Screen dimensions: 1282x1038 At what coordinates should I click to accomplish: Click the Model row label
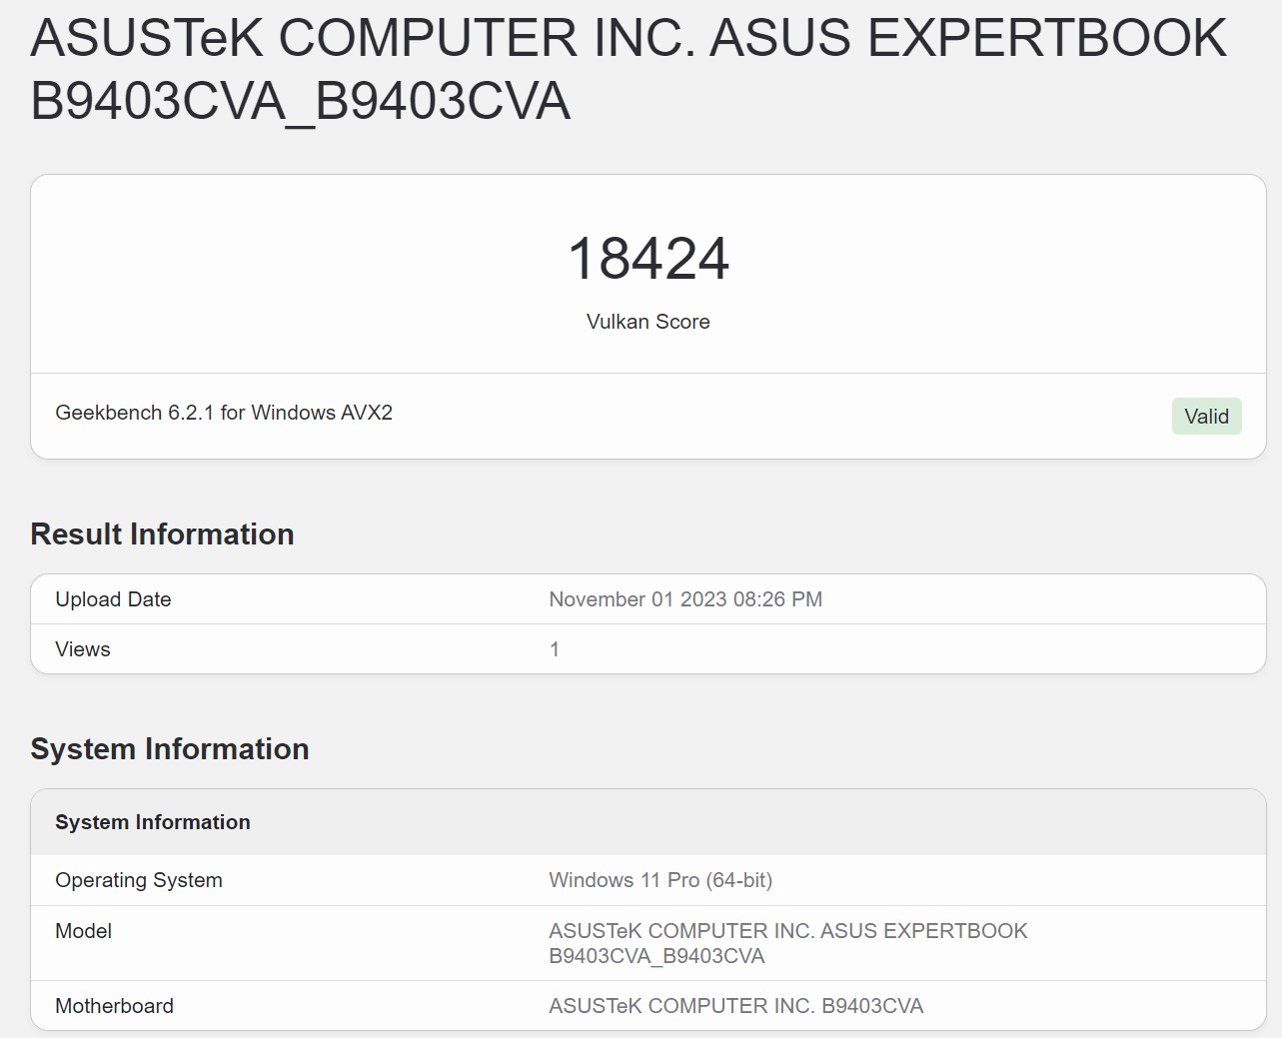84,931
